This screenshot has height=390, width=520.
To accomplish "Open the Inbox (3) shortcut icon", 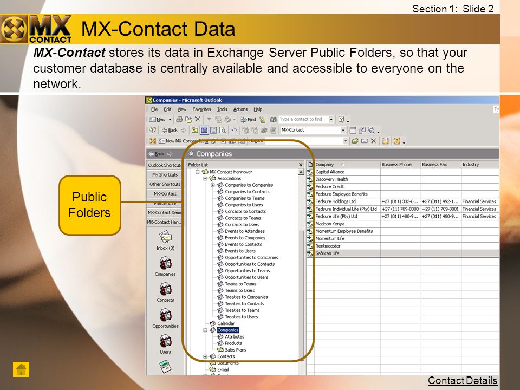I will coord(166,237).
